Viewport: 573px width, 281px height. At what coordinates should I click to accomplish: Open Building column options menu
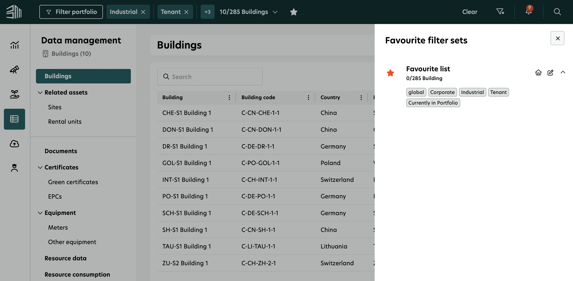pos(229,97)
